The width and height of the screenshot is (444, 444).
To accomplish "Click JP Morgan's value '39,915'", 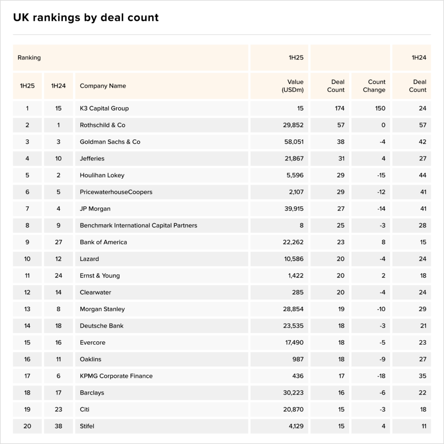I will [294, 209].
